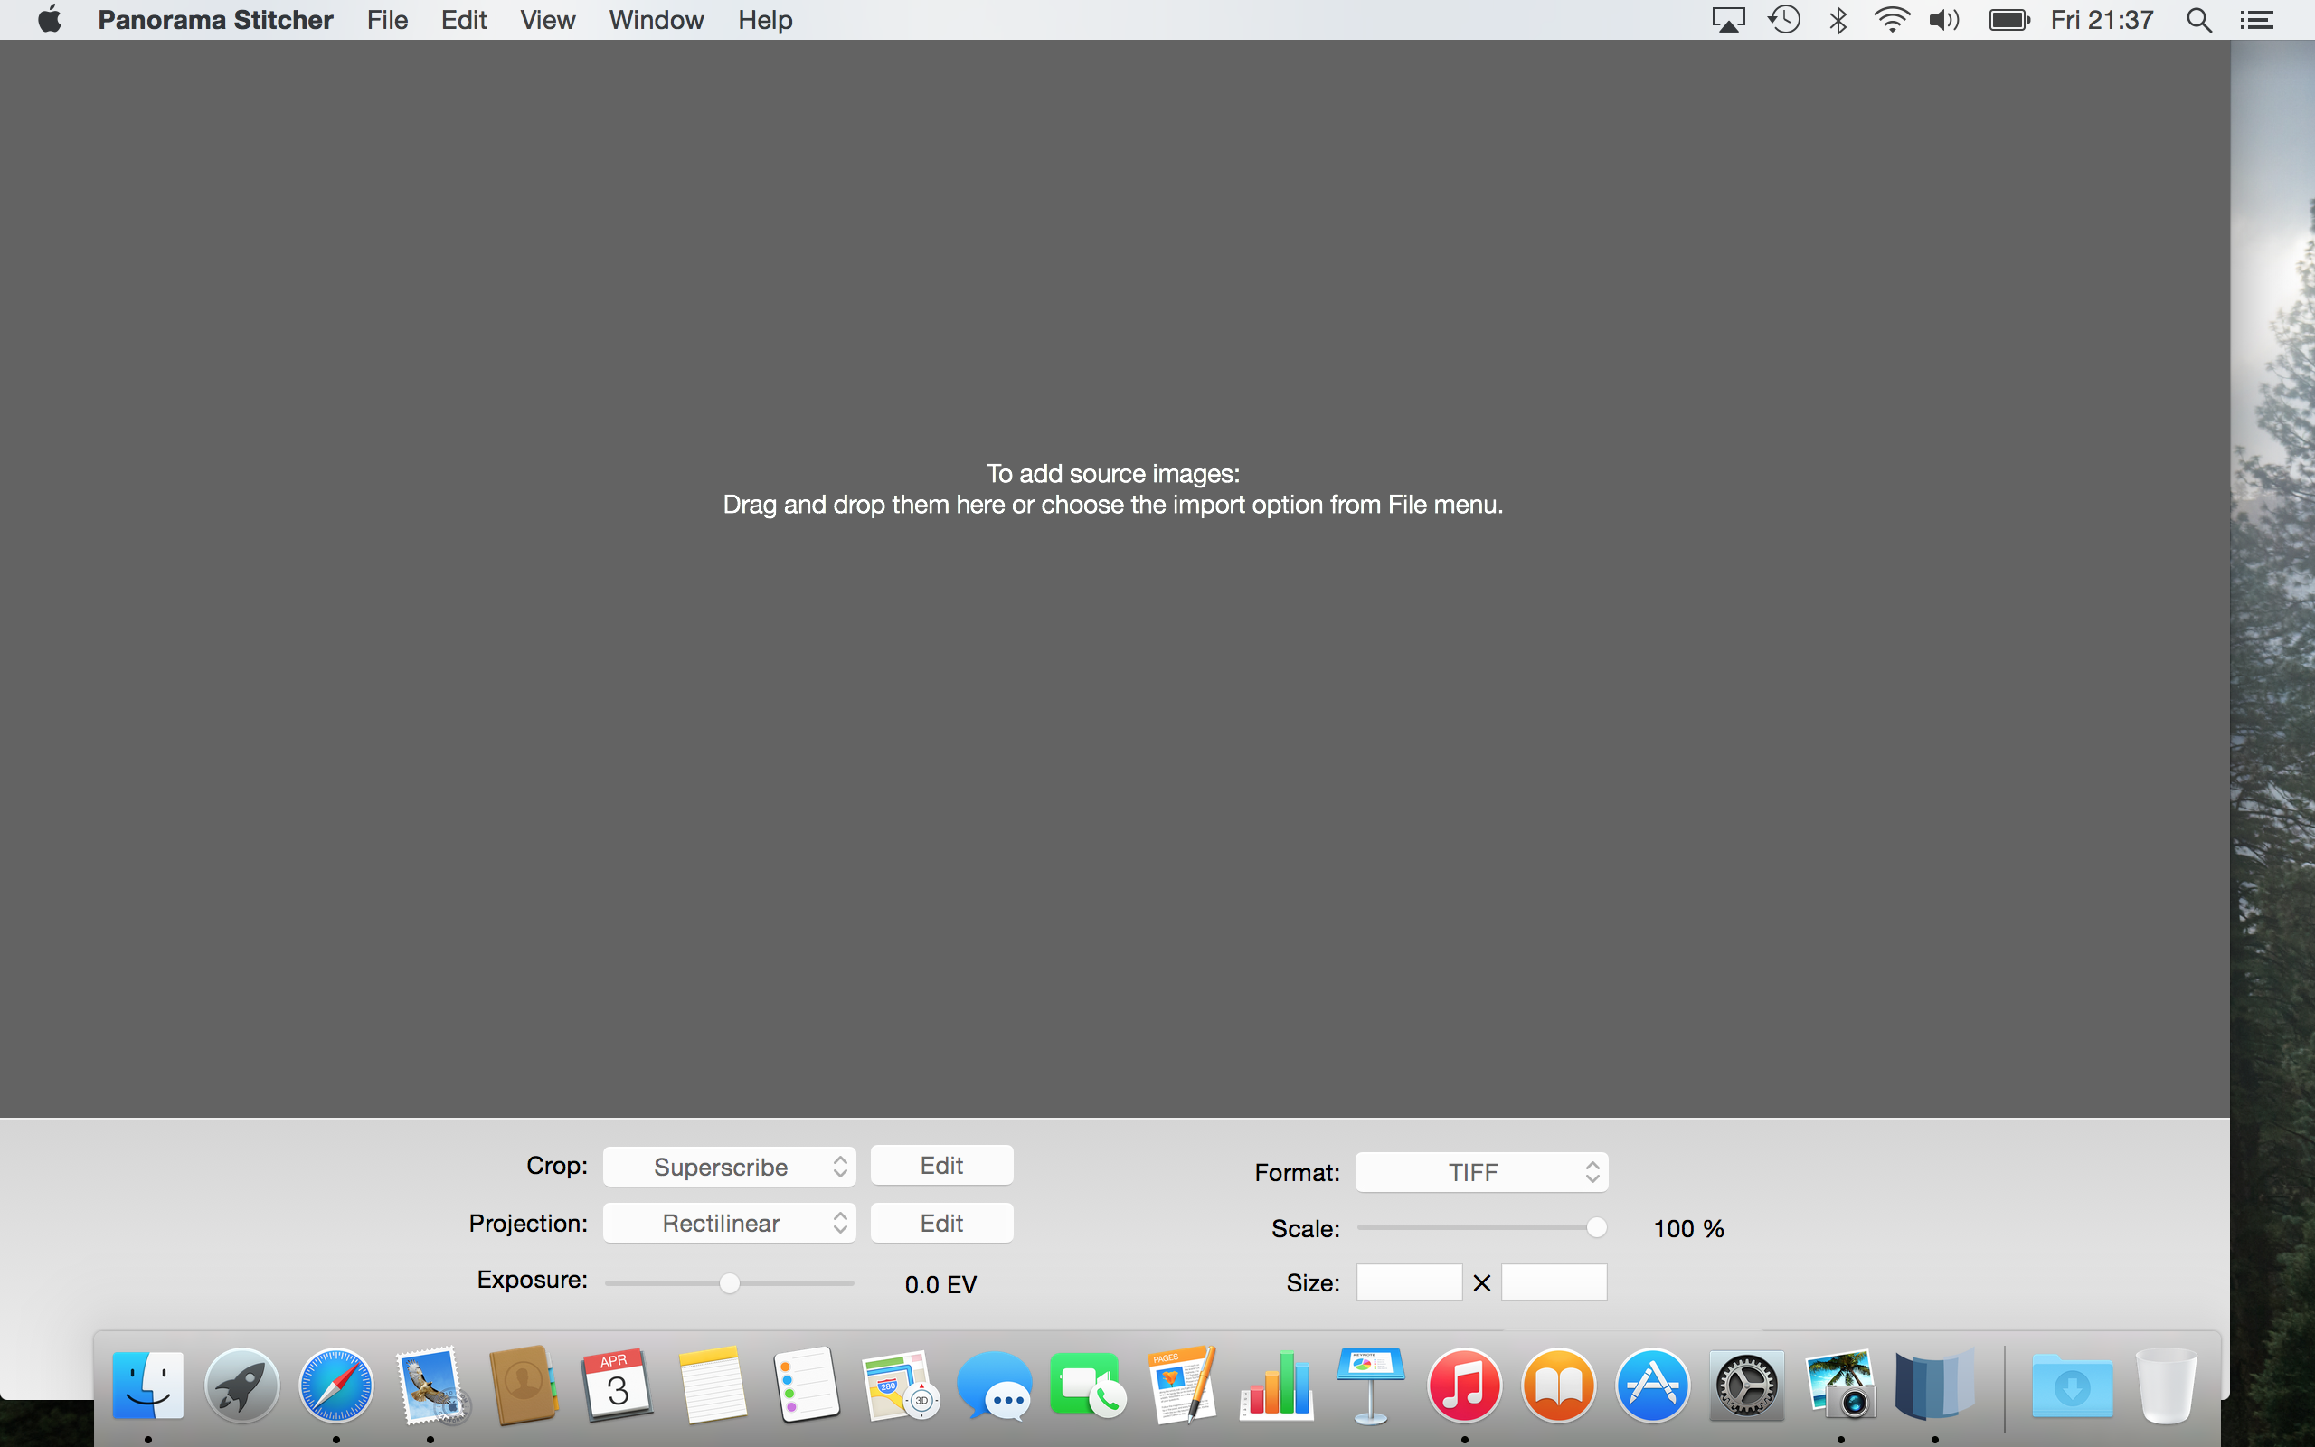The image size is (2315, 1447).
Task: Open the Crop dropdown set to Superscribe
Action: tap(729, 1167)
